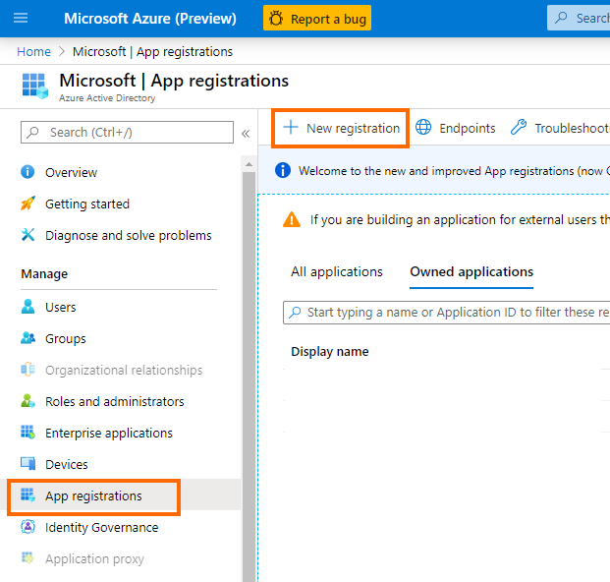Click the Manage section heading
Image resolution: width=610 pixels, height=582 pixels.
tap(44, 274)
